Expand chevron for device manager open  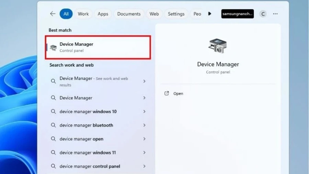tap(144, 139)
